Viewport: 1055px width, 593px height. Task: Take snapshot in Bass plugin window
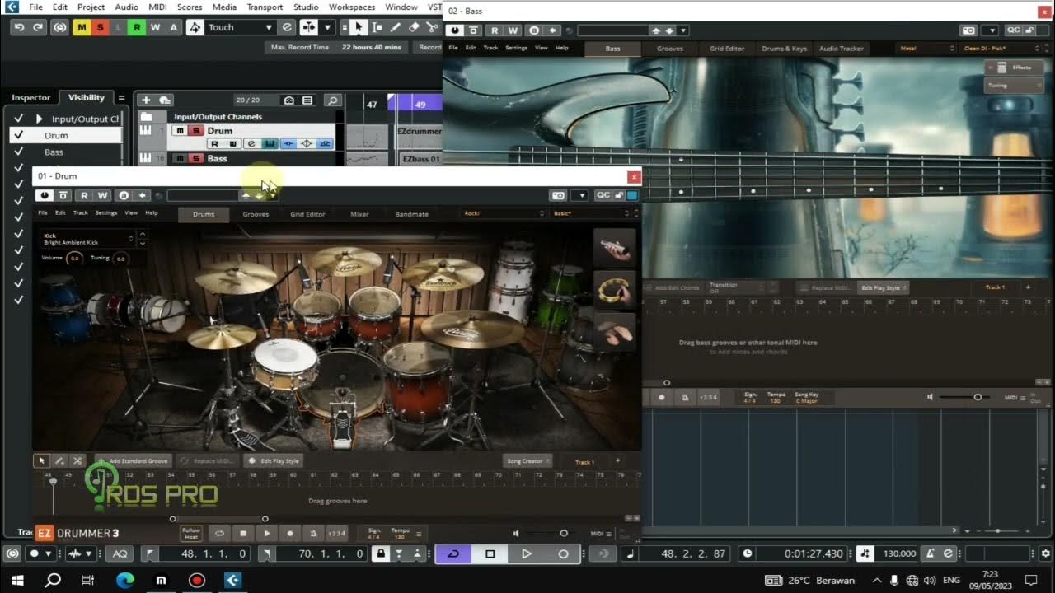(969, 30)
